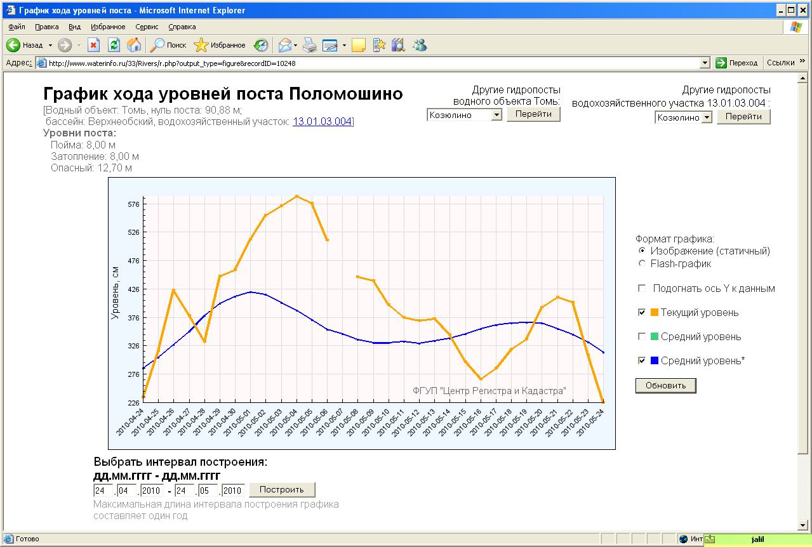Screen dimensions: 812x547
Task: Select the Flash-график radio option
Action: [642, 263]
